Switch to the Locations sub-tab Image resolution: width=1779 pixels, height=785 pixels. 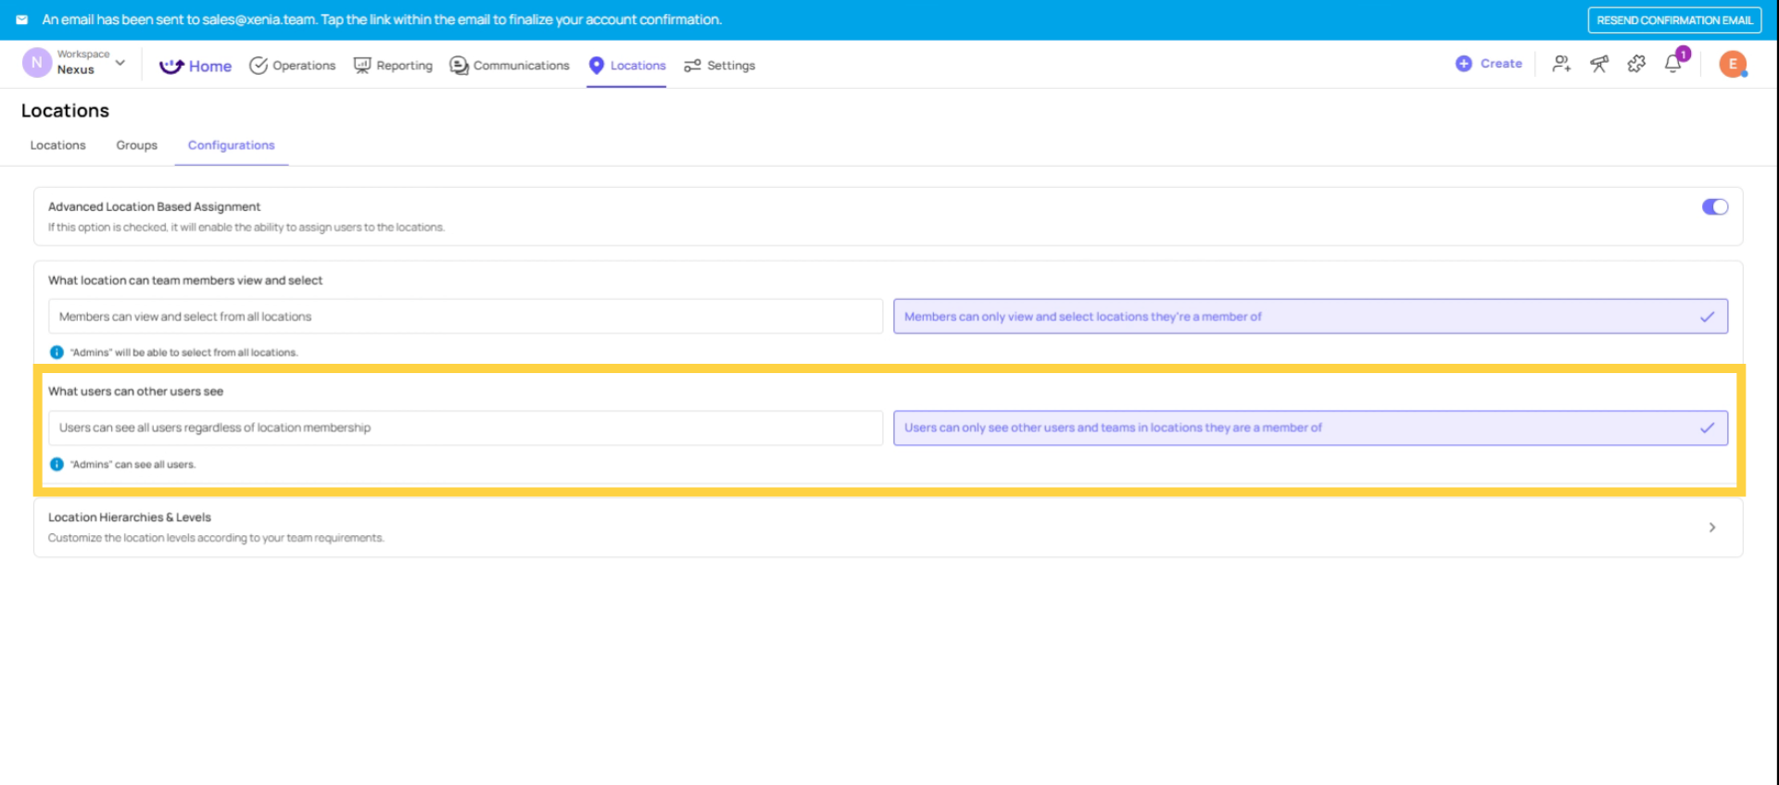point(57,145)
